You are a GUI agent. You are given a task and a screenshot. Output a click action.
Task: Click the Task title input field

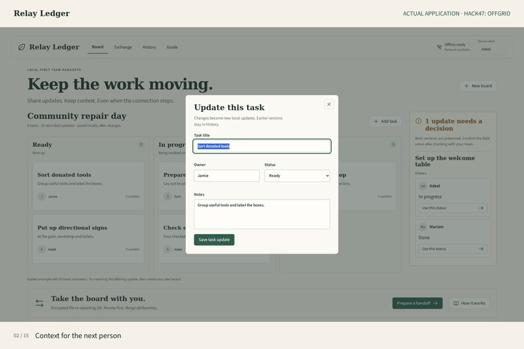tap(262, 146)
